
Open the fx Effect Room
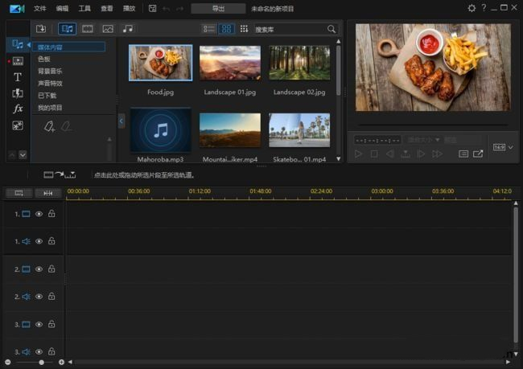pos(18,109)
